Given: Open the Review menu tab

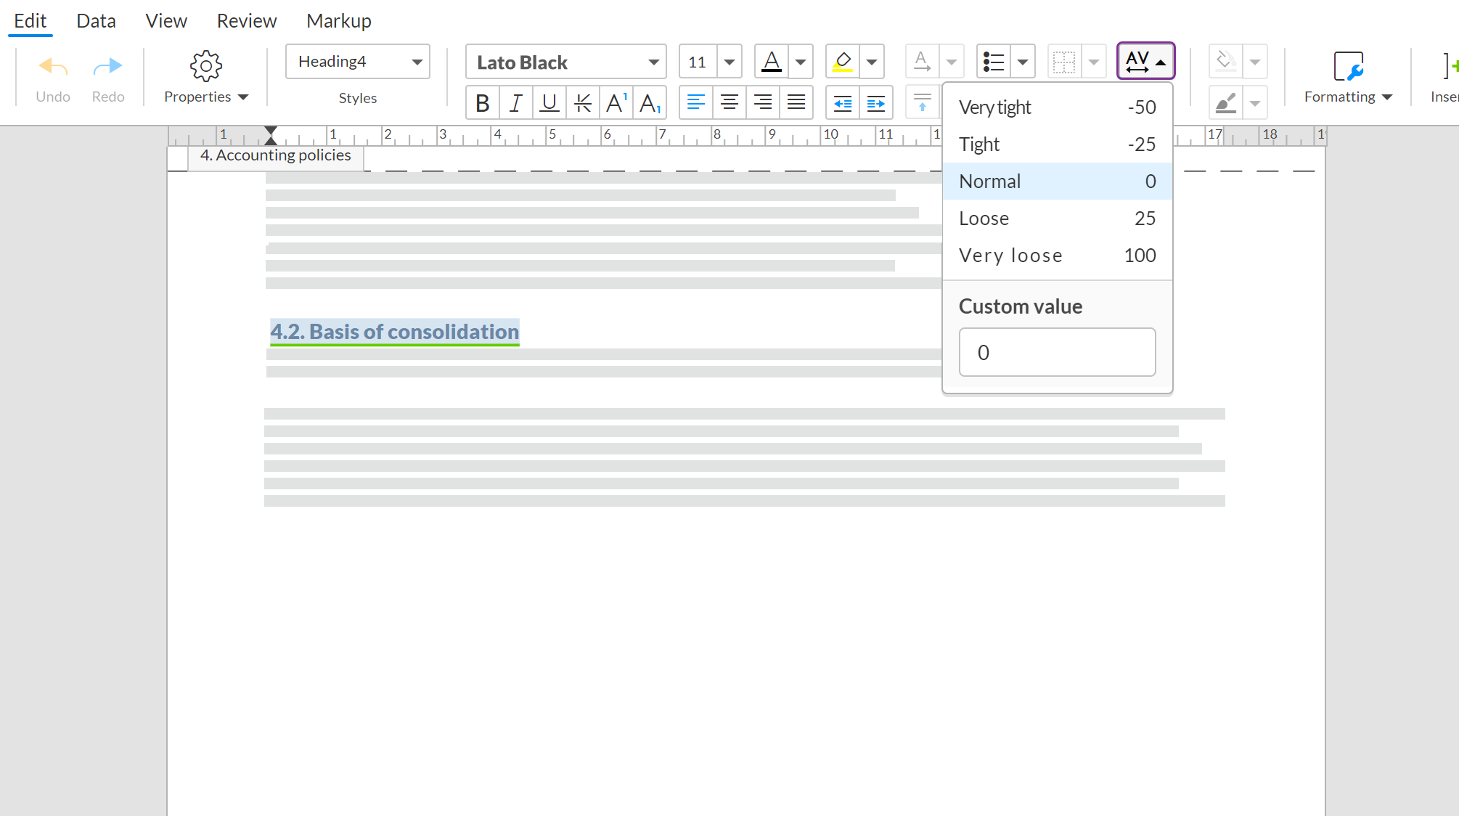Looking at the screenshot, I should pyautogui.click(x=246, y=21).
